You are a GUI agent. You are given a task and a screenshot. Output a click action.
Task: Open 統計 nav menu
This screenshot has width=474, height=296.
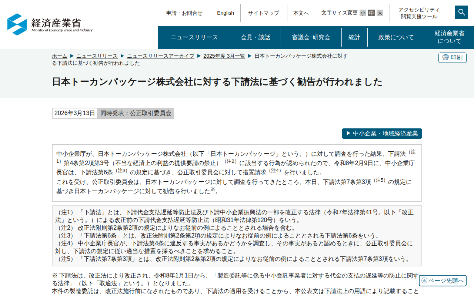point(354,37)
